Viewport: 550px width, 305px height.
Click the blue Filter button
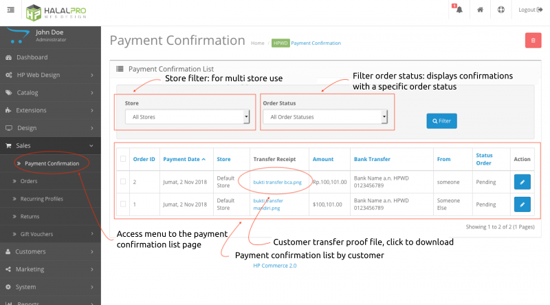point(441,120)
